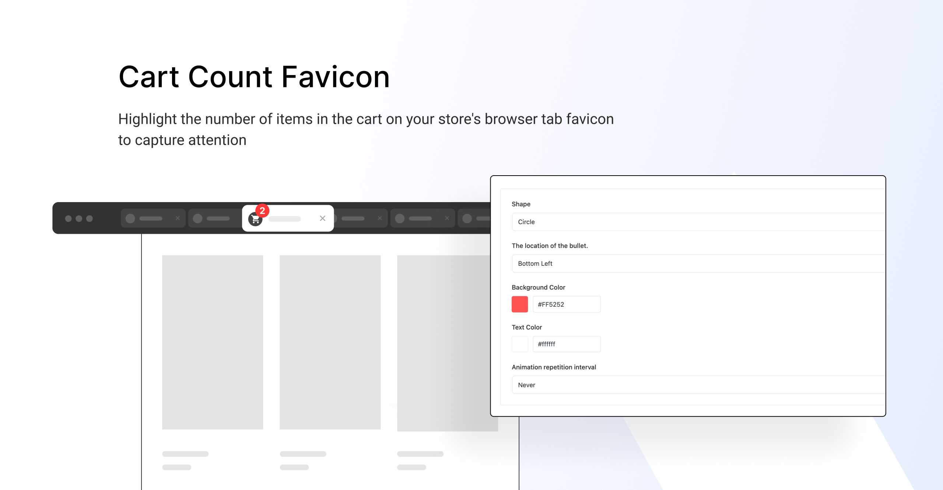Click the Text Color label
943x490 pixels.
(x=527, y=327)
